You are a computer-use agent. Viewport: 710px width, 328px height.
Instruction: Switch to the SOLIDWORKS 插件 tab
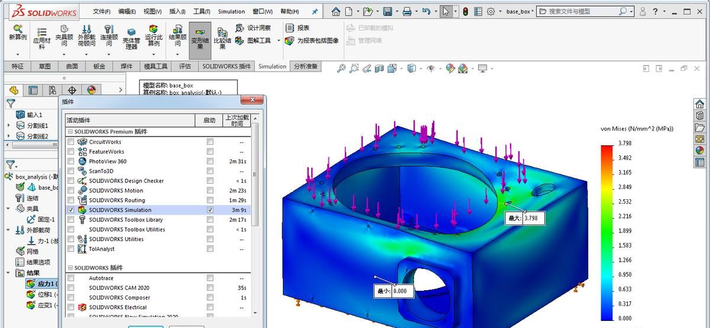point(227,66)
